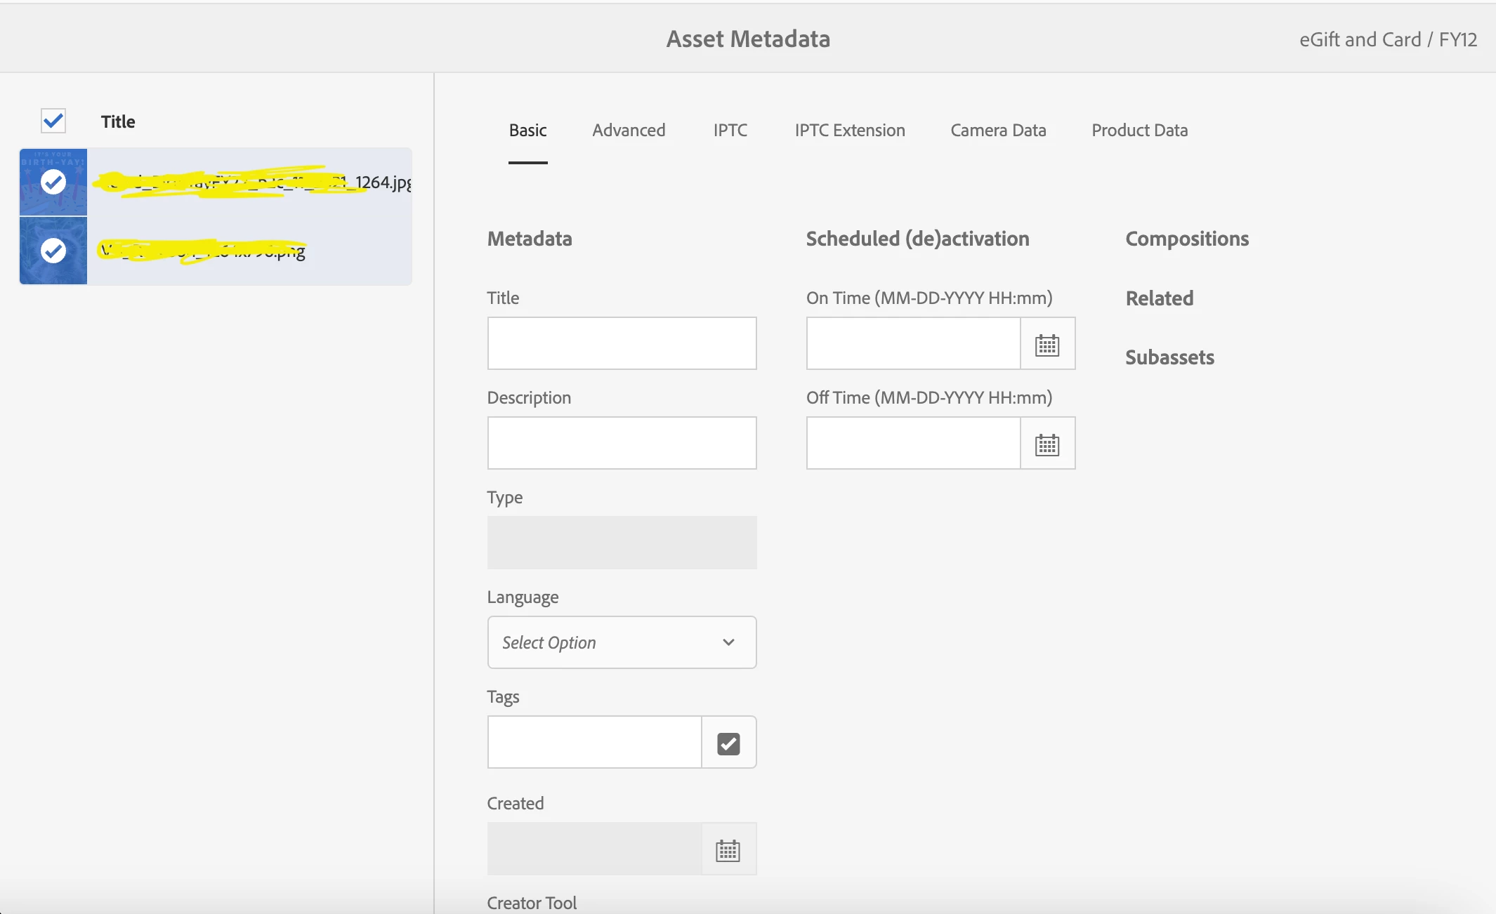The image size is (1496, 914).
Task: Open the Off Time calendar picker
Action: pos(1046,444)
